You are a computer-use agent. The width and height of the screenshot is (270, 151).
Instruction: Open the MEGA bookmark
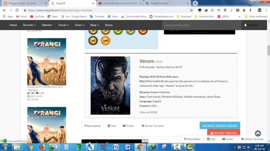[x=223, y=16]
